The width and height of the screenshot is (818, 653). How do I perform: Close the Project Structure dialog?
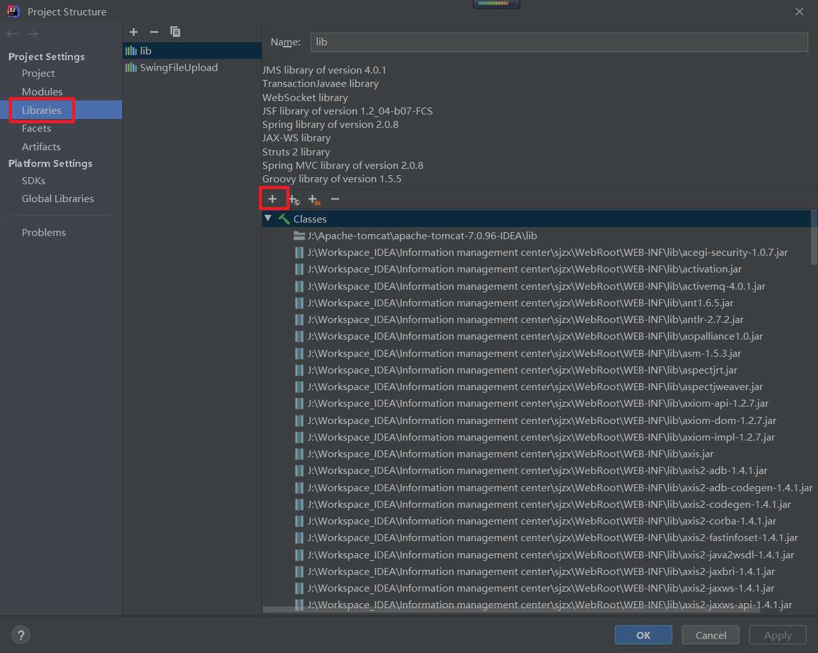coord(799,12)
